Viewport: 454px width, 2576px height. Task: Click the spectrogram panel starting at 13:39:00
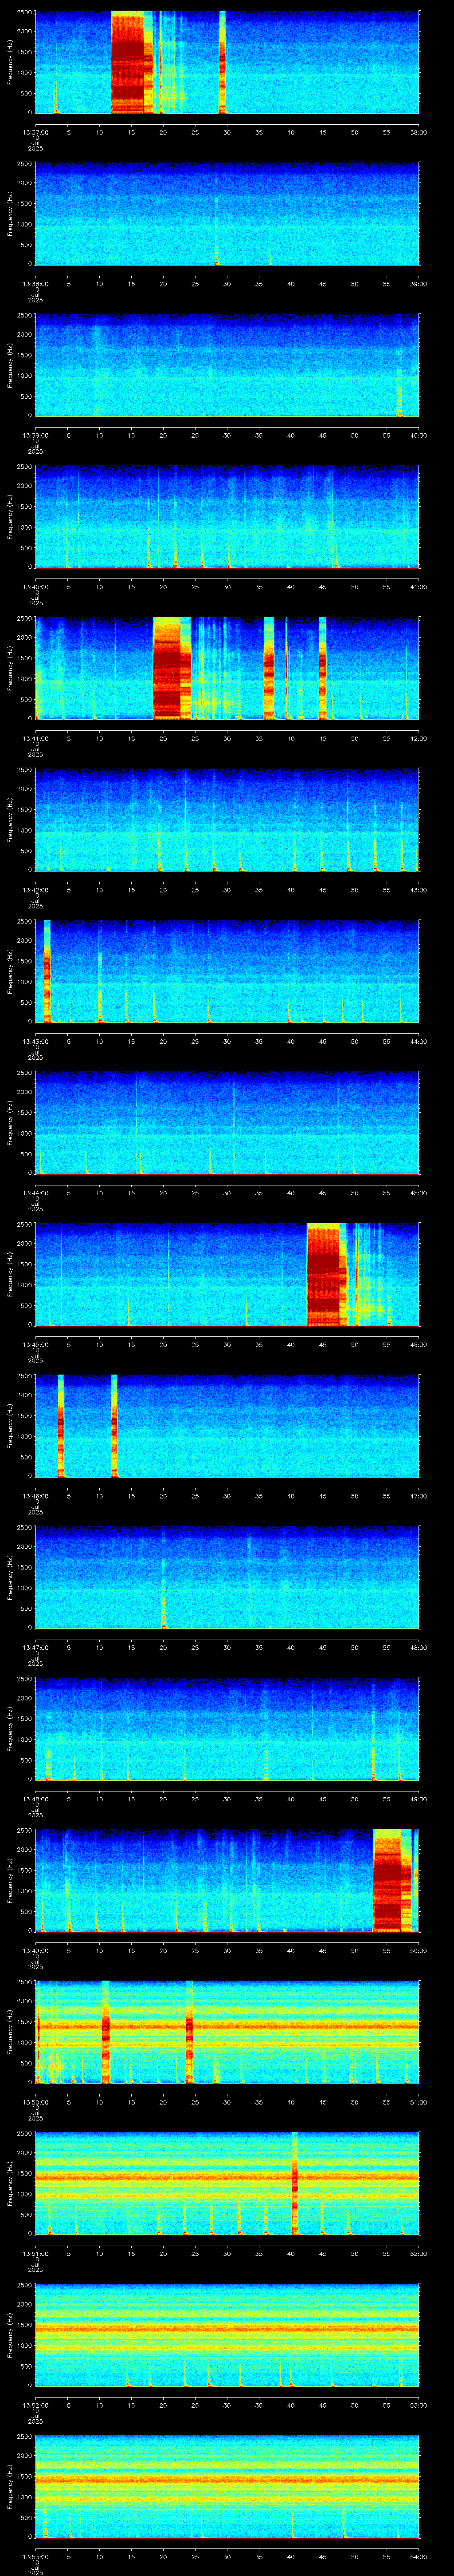227,365
